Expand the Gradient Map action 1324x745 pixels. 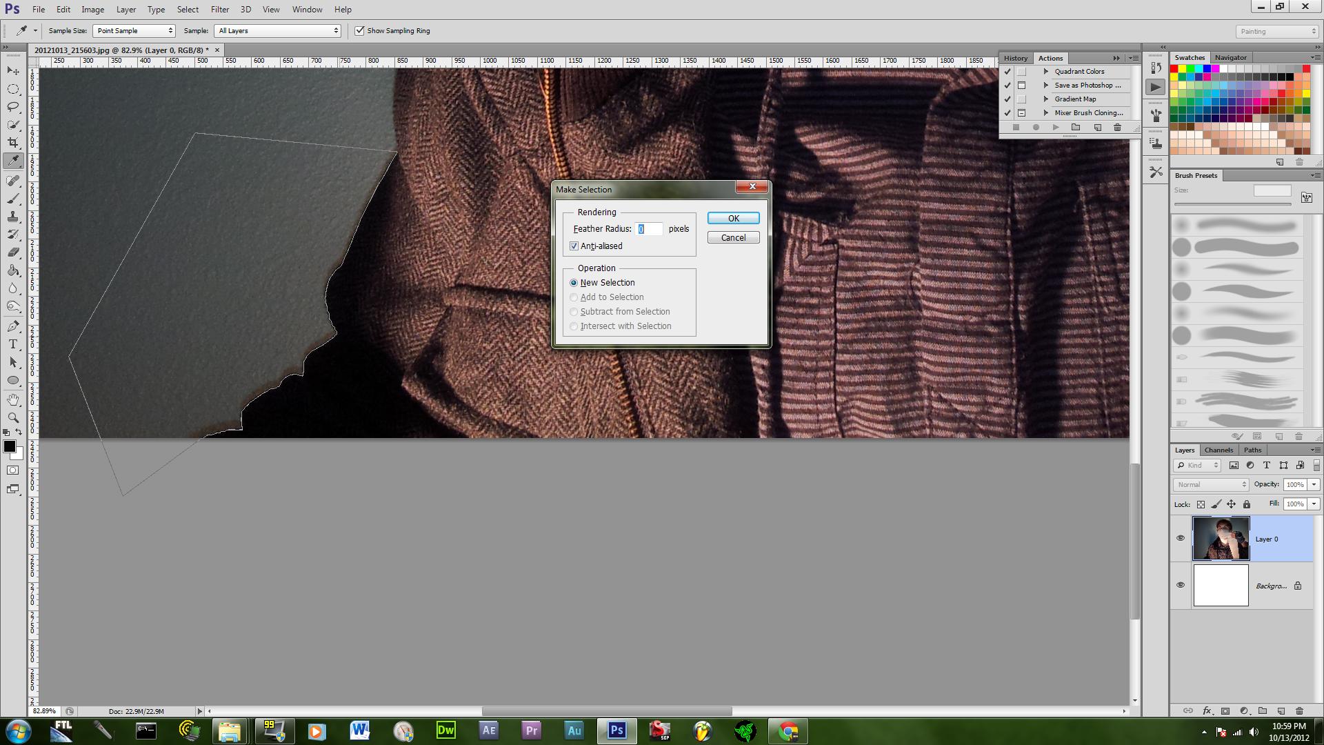click(1046, 99)
